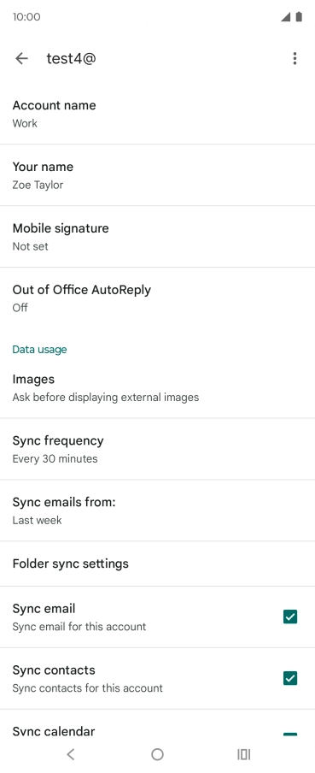Open the recent apps navigation button

pos(244,754)
